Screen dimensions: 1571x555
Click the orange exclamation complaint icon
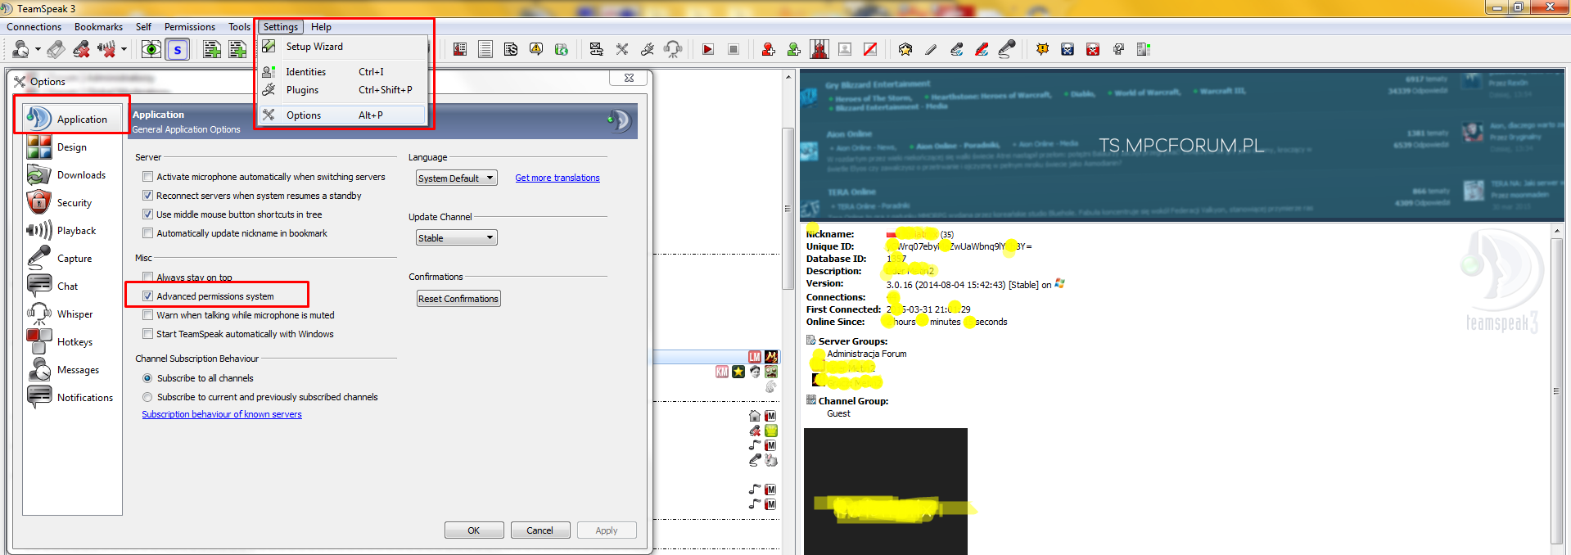(x=1042, y=50)
